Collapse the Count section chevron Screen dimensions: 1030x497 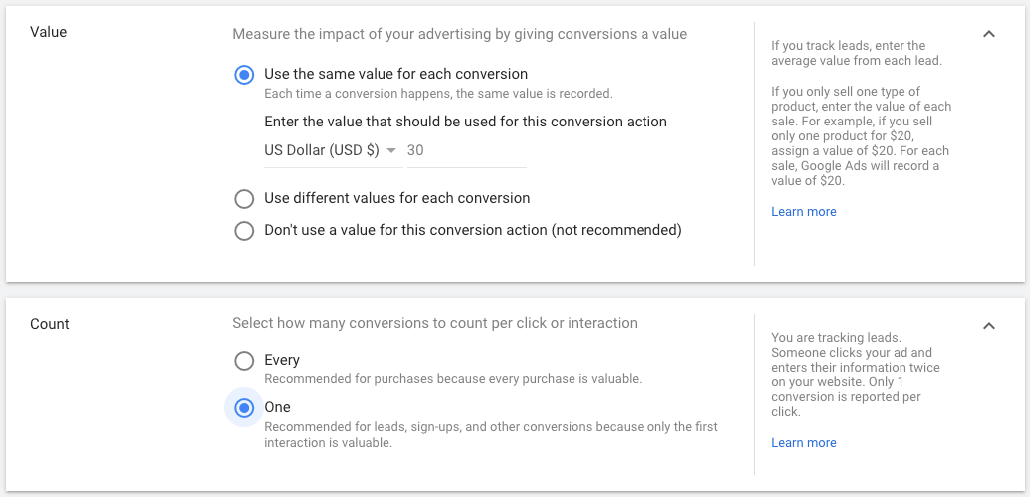point(988,325)
